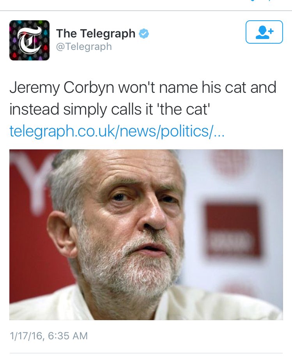This screenshot has width=292, height=358.
Task: Open the attached tweet photo
Action: (x=146, y=235)
